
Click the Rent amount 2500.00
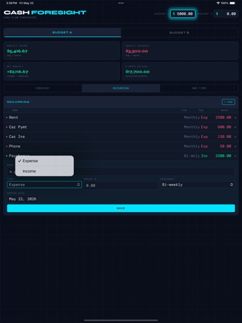[x=223, y=117]
